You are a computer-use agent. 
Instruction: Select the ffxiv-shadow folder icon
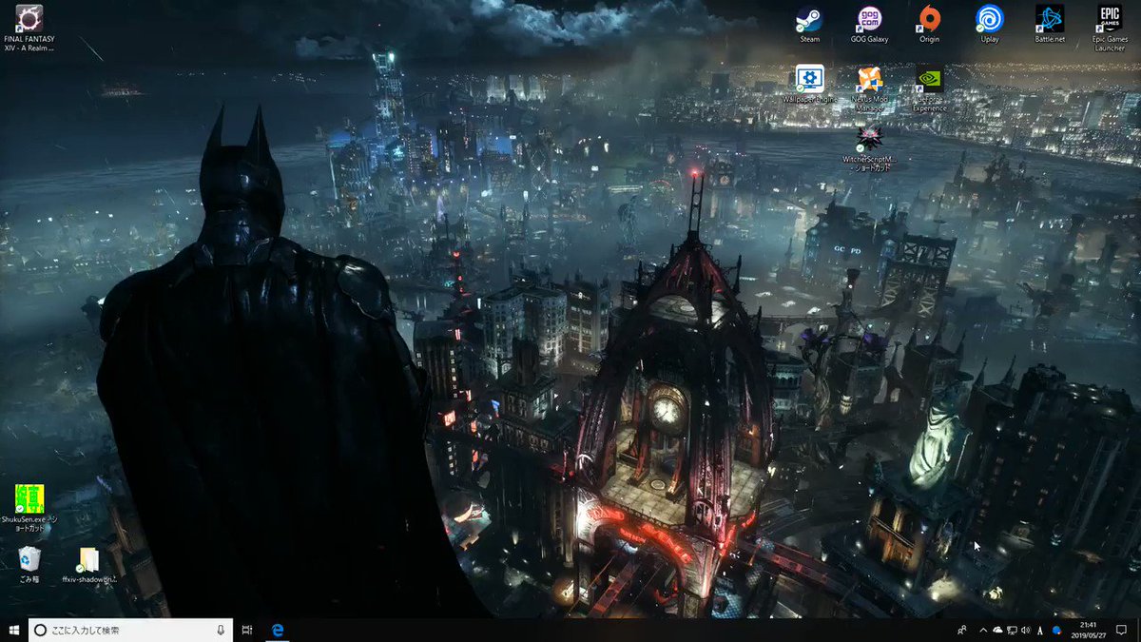point(88,564)
